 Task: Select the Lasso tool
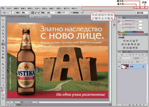click(3, 27)
